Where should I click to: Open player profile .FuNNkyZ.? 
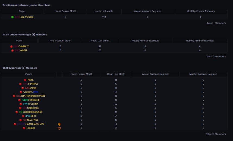tap(31, 84)
